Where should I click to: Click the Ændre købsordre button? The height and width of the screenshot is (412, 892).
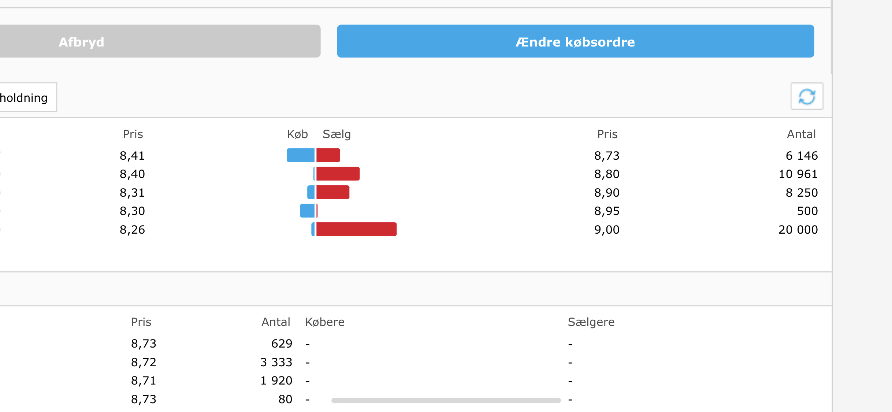click(575, 41)
